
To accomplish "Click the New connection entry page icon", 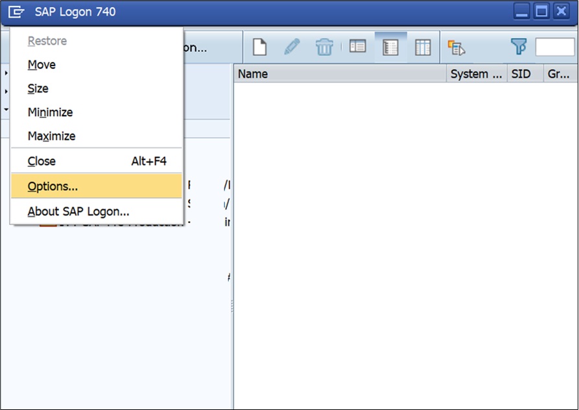I will point(260,47).
